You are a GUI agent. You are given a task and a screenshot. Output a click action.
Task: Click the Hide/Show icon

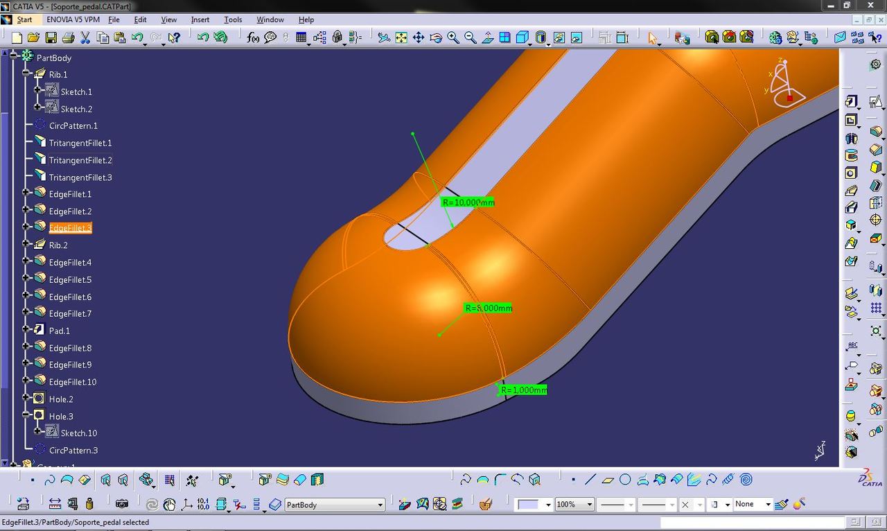[559, 37]
